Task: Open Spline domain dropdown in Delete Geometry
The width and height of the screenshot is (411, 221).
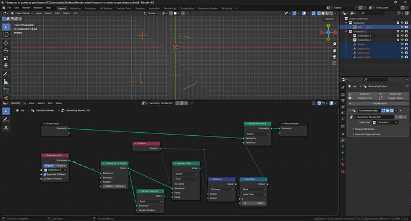Action: (x=257, y=133)
